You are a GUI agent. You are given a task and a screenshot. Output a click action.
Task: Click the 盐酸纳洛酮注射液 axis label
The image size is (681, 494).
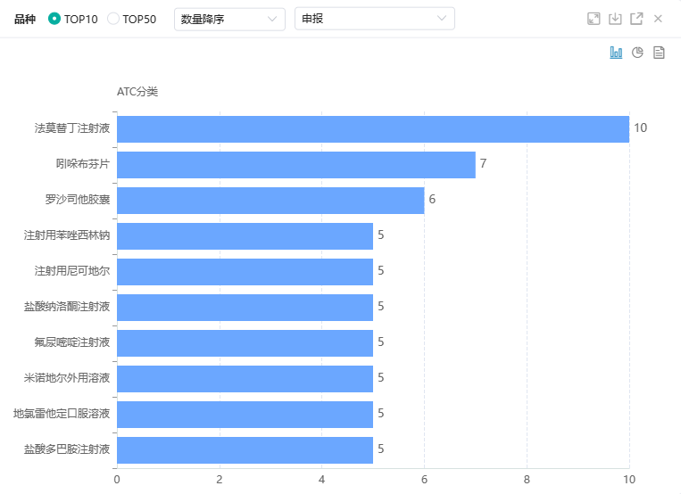pyautogui.click(x=67, y=307)
